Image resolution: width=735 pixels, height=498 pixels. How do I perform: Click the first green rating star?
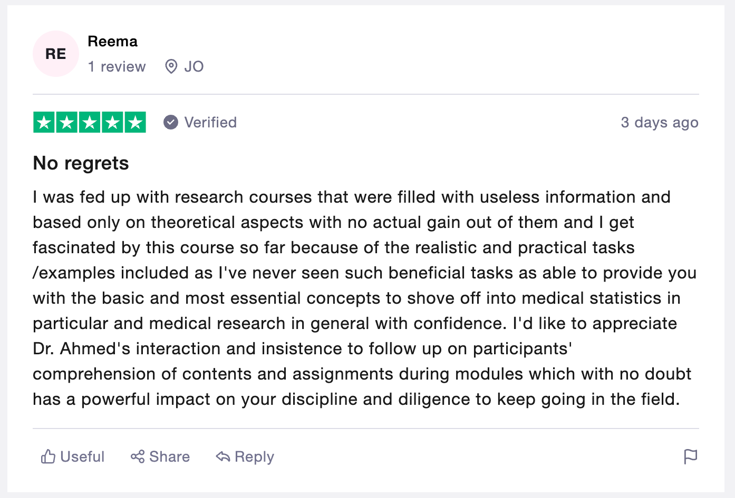click(44, 123)
